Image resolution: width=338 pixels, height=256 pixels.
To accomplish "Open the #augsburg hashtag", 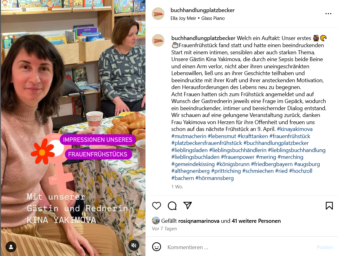I will pos(307,164).
